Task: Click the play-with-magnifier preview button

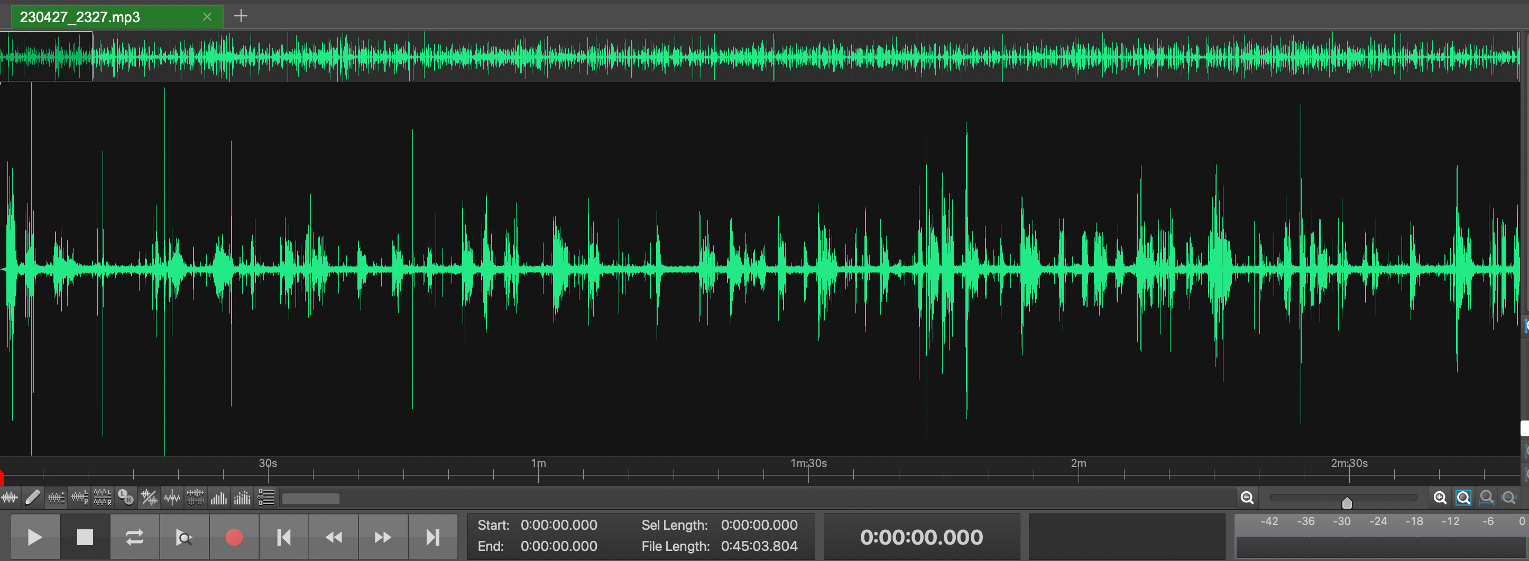Action: pos(185,537)
